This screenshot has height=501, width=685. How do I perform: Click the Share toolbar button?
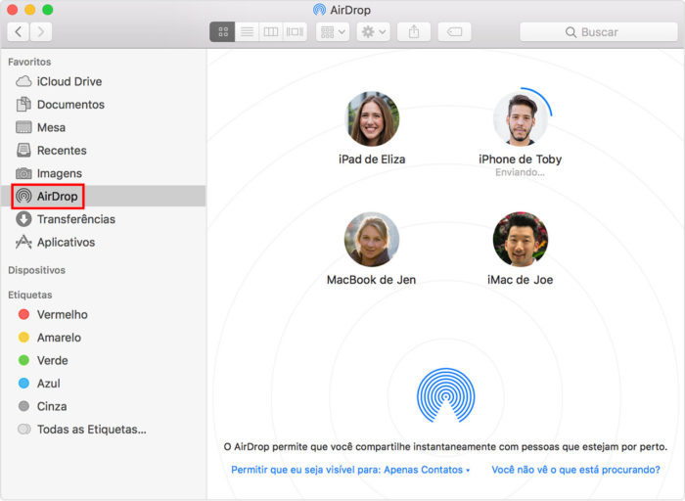click(x=414, y=32)
